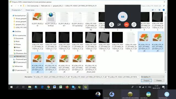The image size is (176, 99).
Task: Click the Новая папка button
Action: (x=30, y=10)
